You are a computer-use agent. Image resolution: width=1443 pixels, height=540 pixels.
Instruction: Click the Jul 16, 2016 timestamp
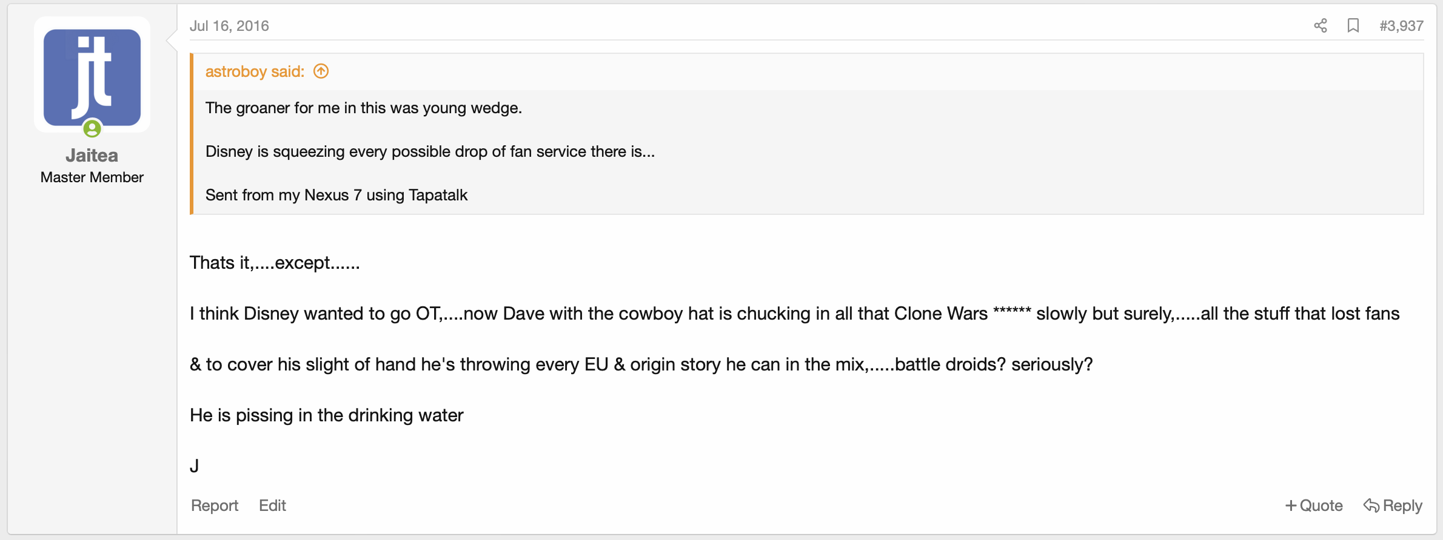coord(229,26)
